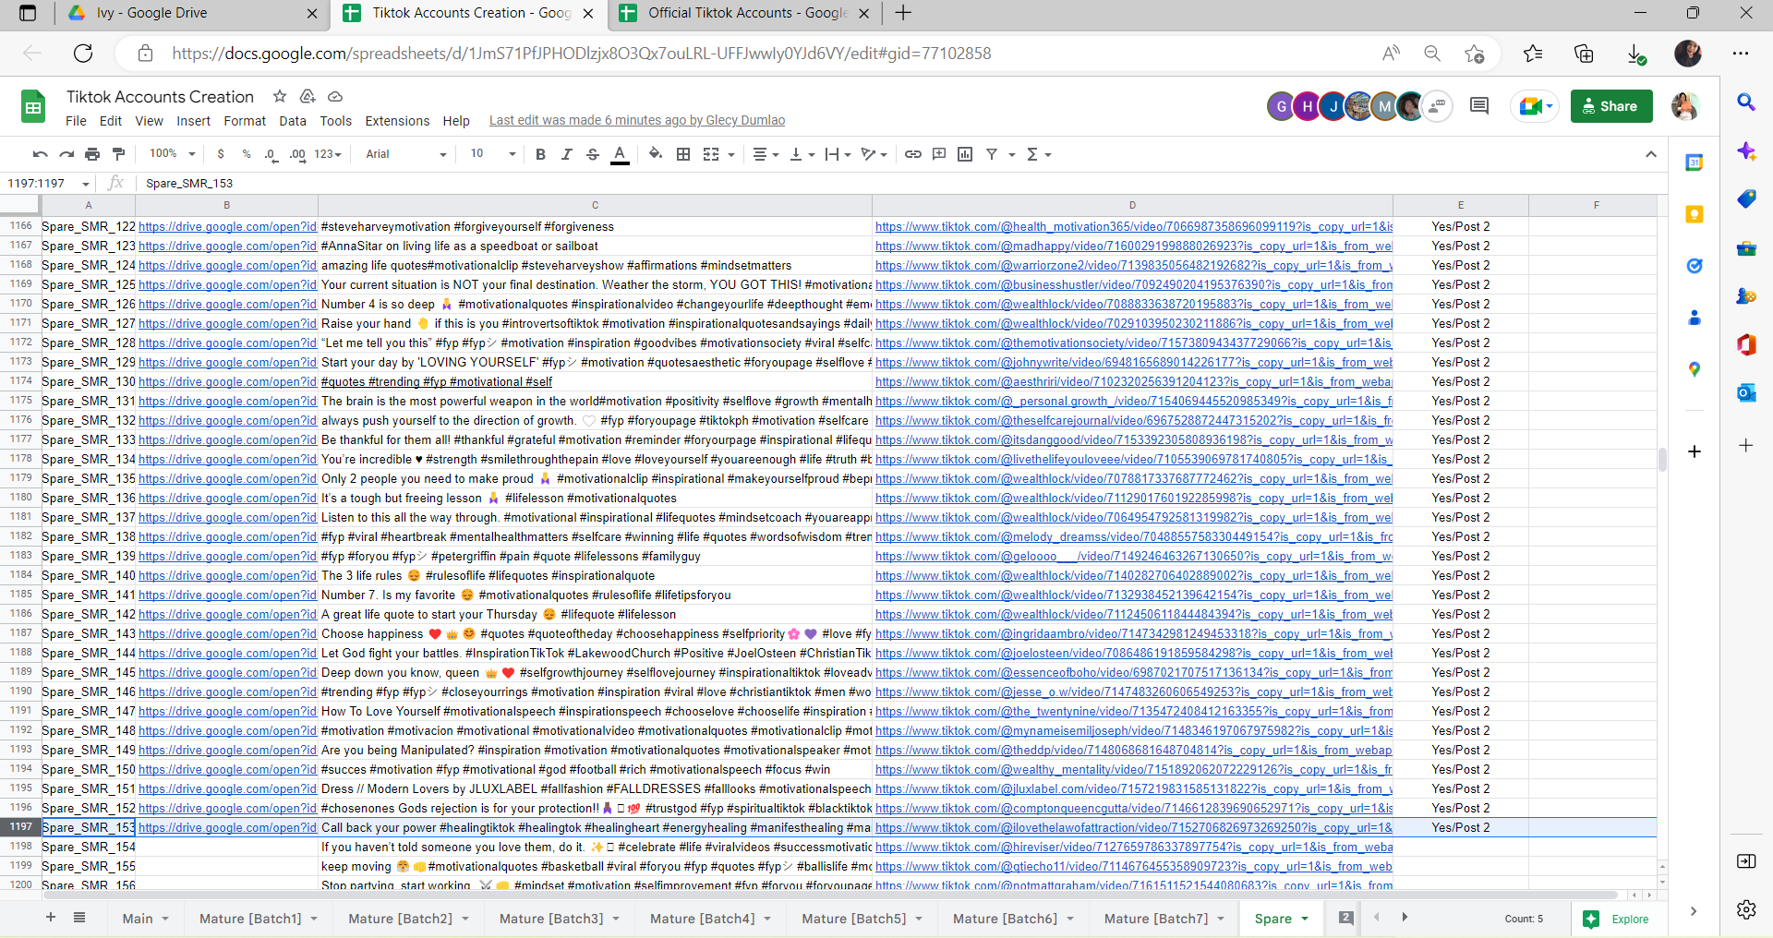The image size is (1773, 938).
Task: Click the vertical scrollbar thumb
Action: [1662, 460]
